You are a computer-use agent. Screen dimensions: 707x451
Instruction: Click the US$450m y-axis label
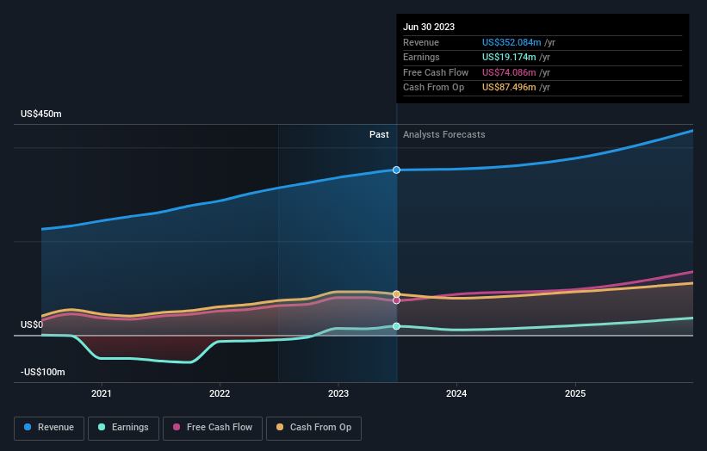pos(41,114)
